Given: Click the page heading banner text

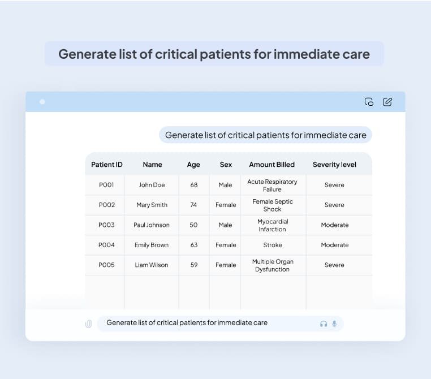Looking at the screenshot, I should 214,54.
